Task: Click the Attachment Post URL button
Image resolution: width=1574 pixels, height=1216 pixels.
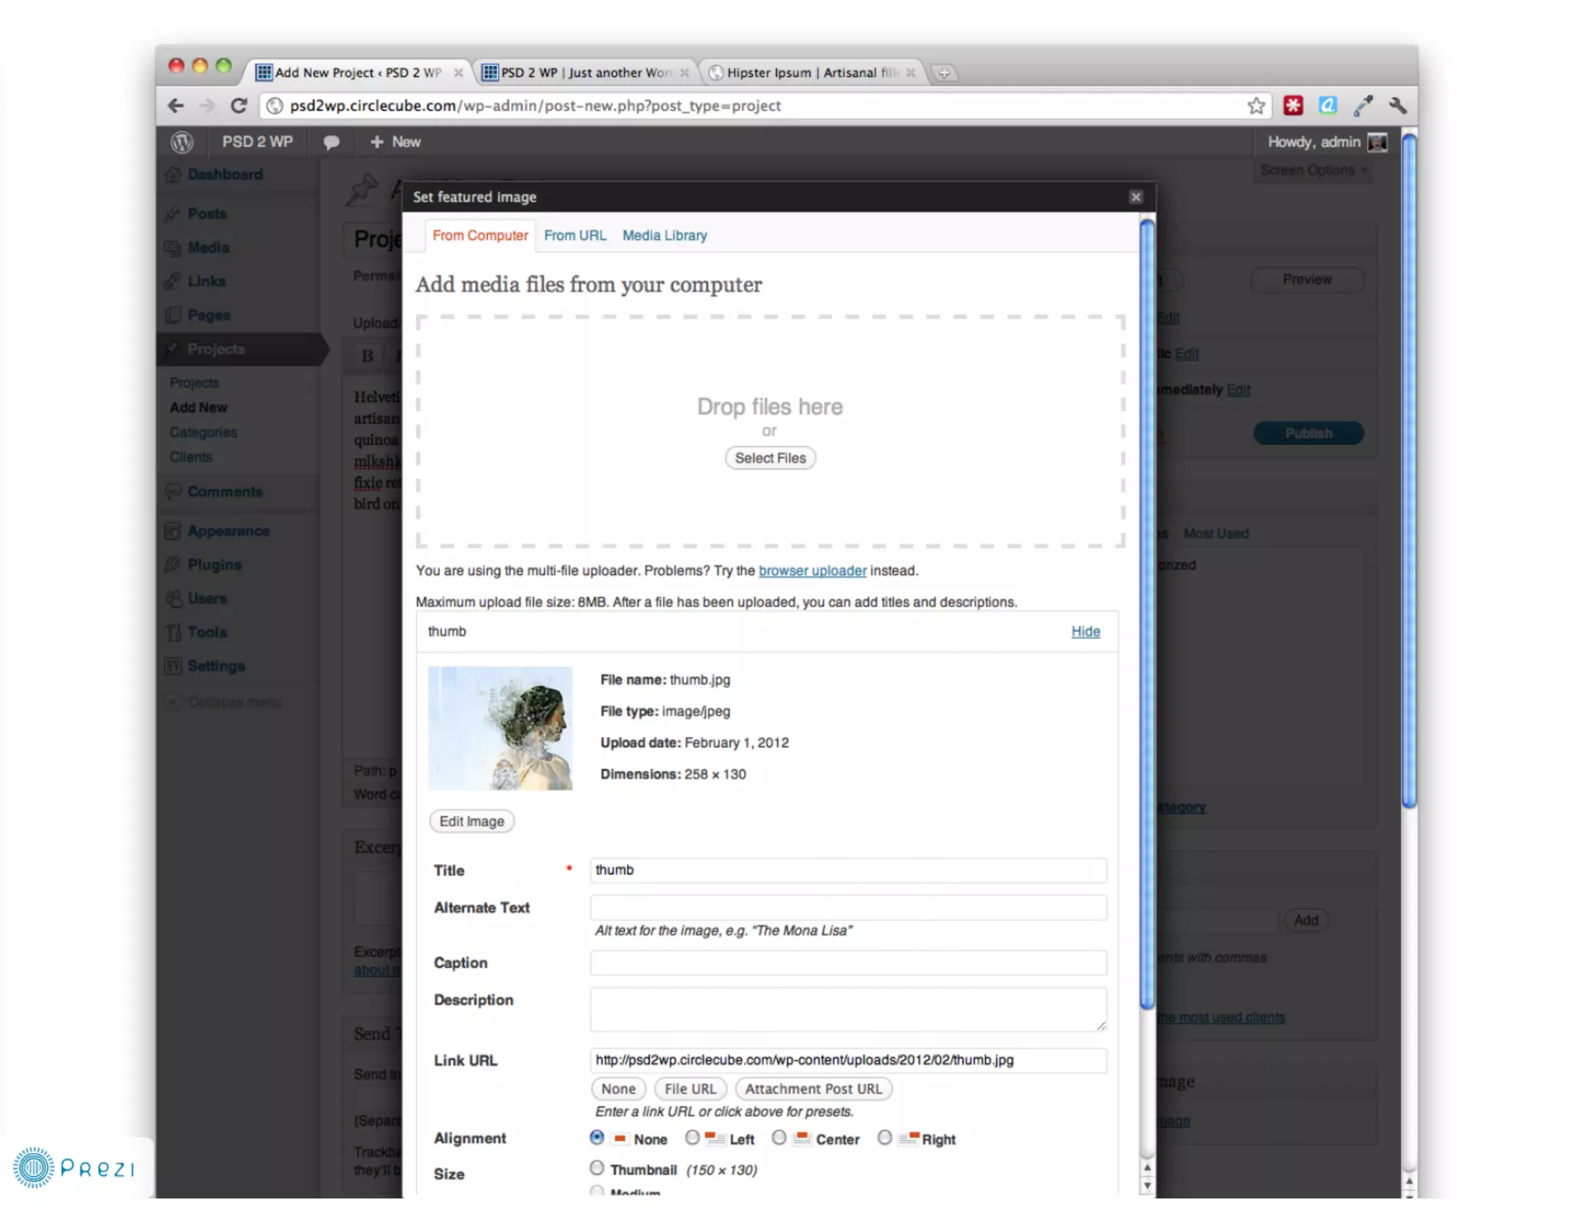Action: click(813, 1089)
